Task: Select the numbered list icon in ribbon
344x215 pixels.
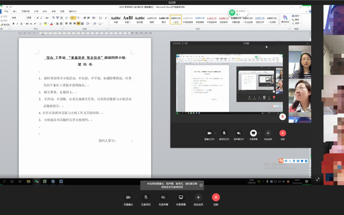Action: [72, 18]
